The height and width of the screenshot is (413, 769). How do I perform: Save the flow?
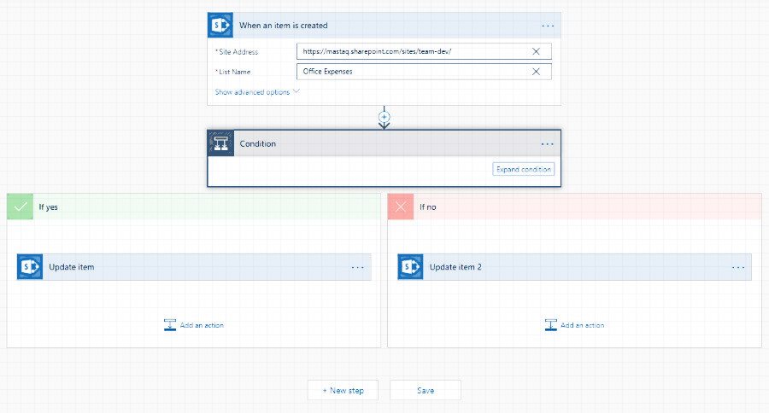coord(426,390)
